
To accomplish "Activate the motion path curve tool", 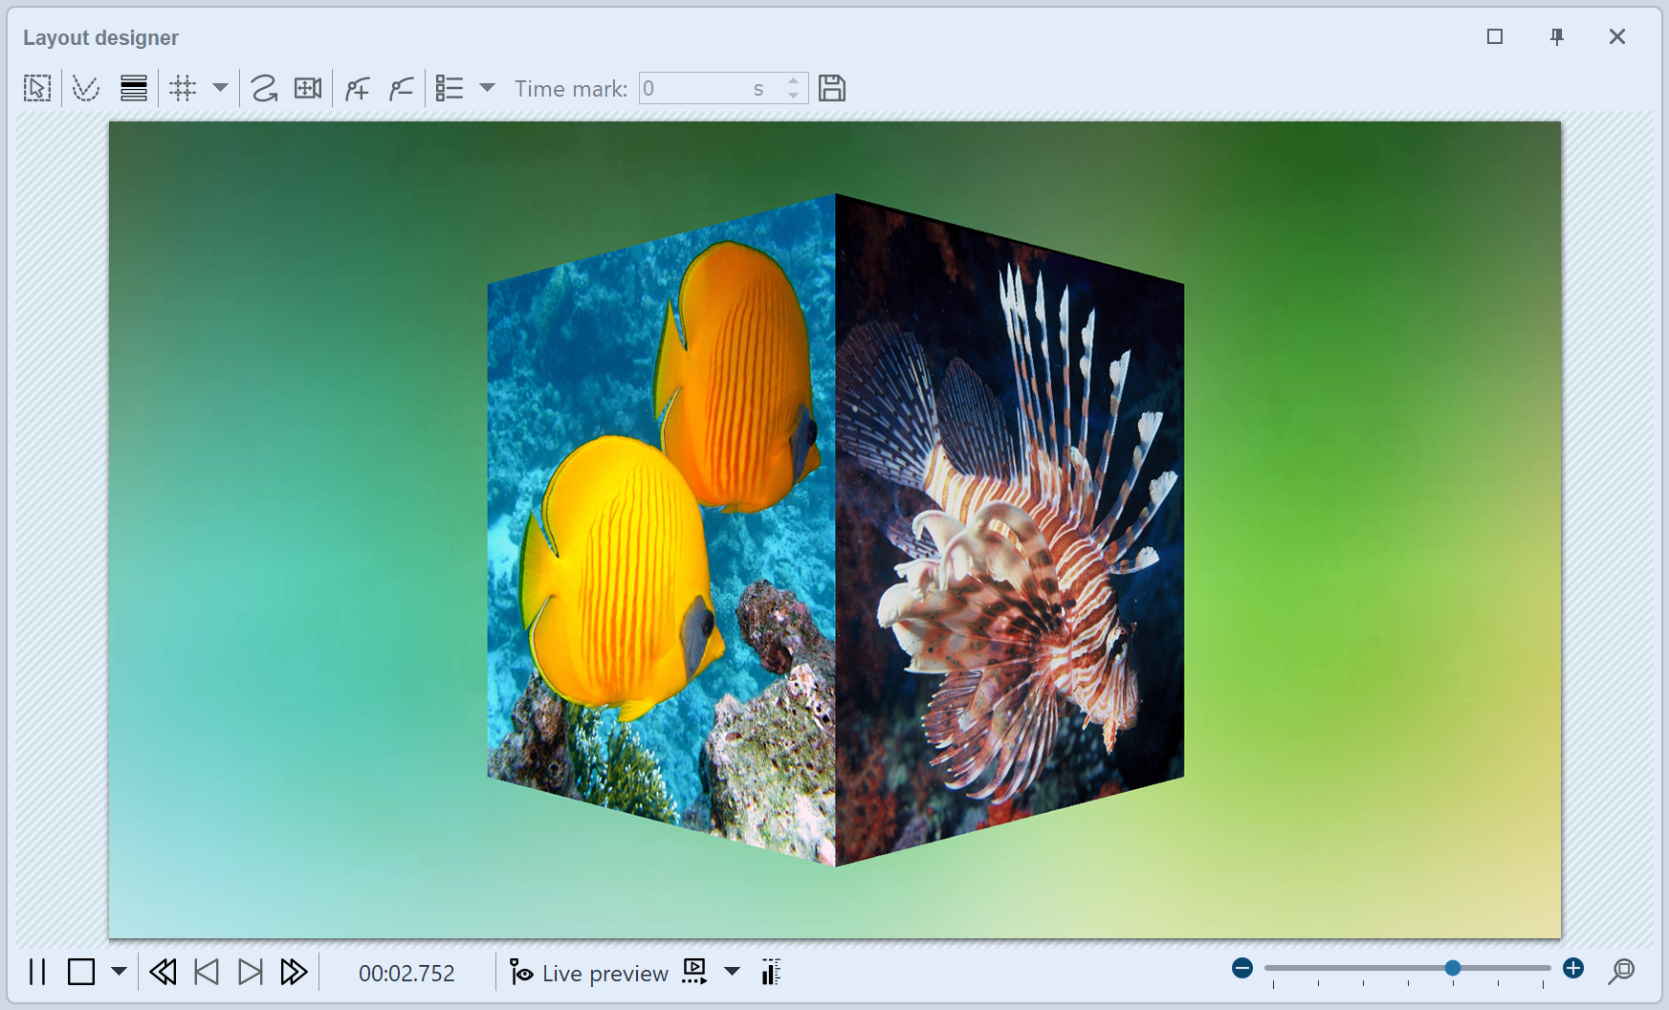I will (263, 88).
